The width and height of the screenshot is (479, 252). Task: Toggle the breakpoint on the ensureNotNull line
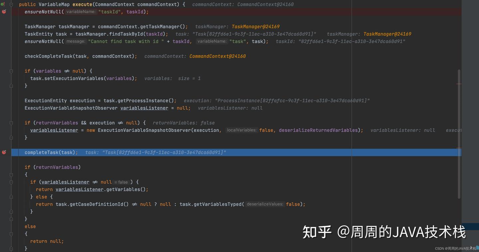coord(4,11)
